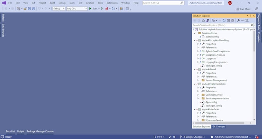This screenshot has height=139, width=262.
Task: Click Start Without Debugging outline arrow
Action: pyautogui.click(x=102, y=9)
